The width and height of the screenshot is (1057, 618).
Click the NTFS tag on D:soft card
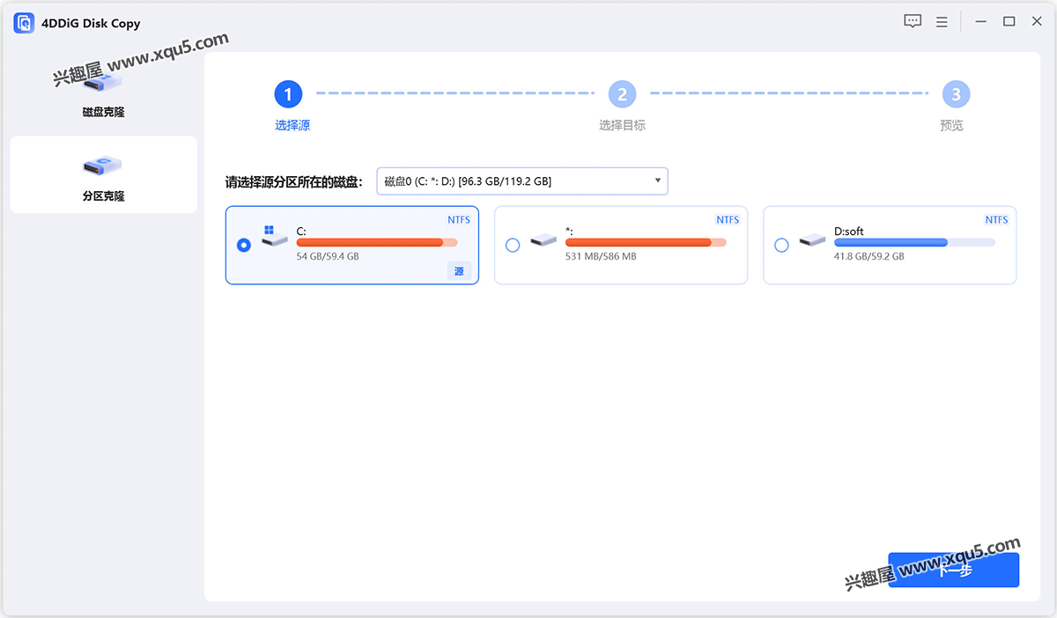point(996,219)
